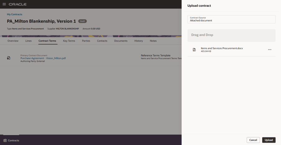The image size is (281, 145).
Task: Click the My Contracts breadcrumb link
Action: point(15,14)
